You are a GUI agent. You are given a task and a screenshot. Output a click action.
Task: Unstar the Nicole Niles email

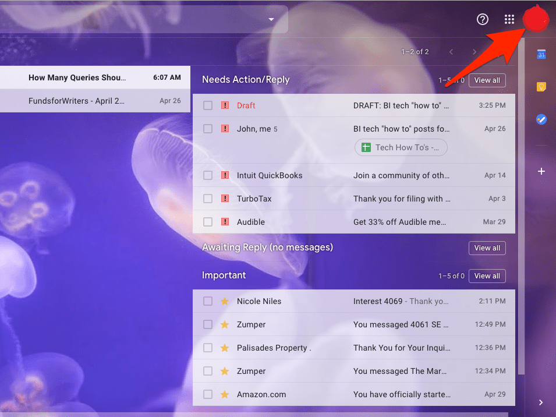pos(225,301)
